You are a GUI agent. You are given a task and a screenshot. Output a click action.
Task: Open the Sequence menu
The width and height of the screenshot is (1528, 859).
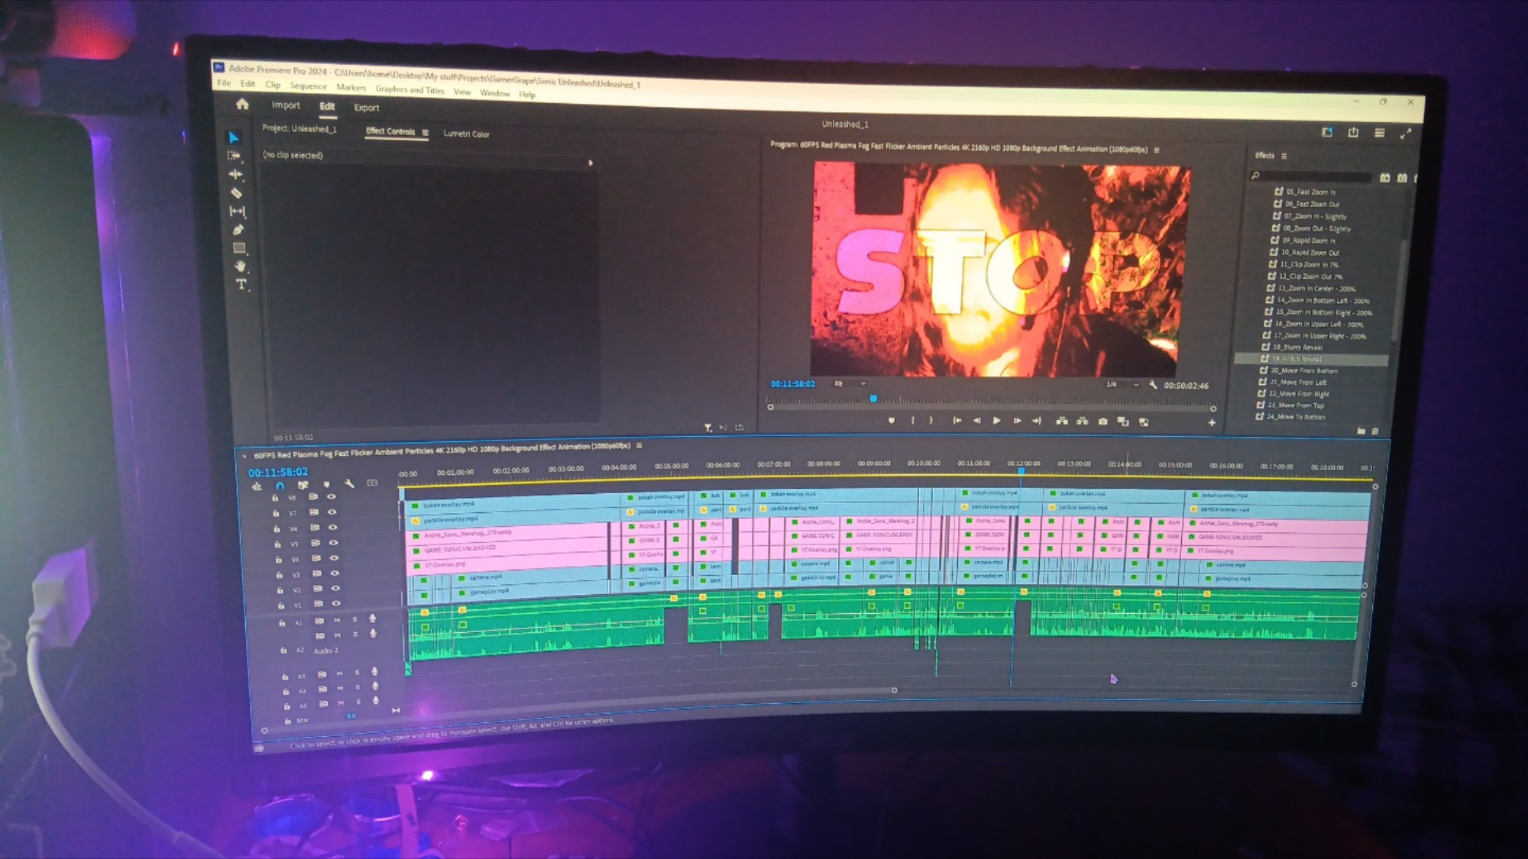pyautogui.click(x=308, y=86)
